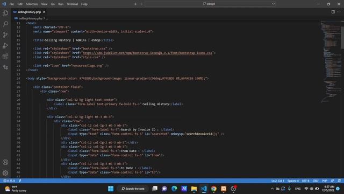Viewport: 344px width, 194px height.
Task: Open the Edit menu
Action: (x=20, y=4)
